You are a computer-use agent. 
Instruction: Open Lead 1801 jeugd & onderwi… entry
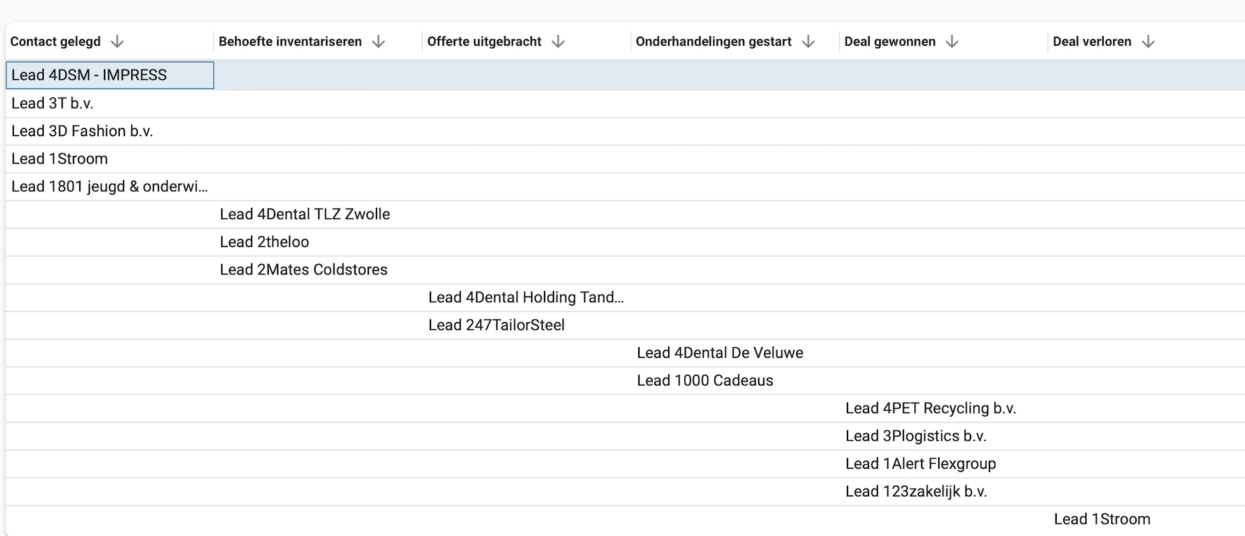coord(109,187)
